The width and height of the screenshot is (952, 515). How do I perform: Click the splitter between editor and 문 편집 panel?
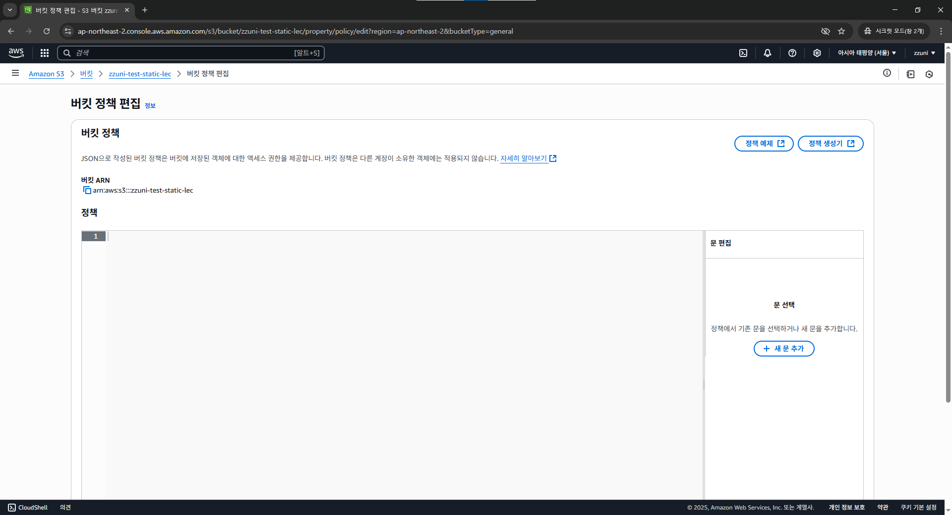click(704, 384)
